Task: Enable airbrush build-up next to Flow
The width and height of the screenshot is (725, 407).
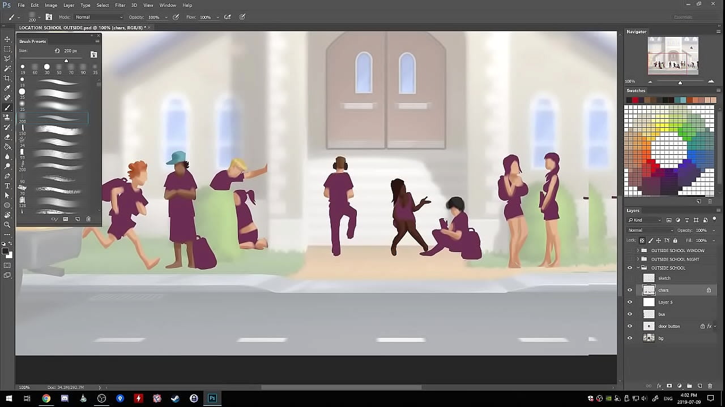Action: tap(228, 17)
